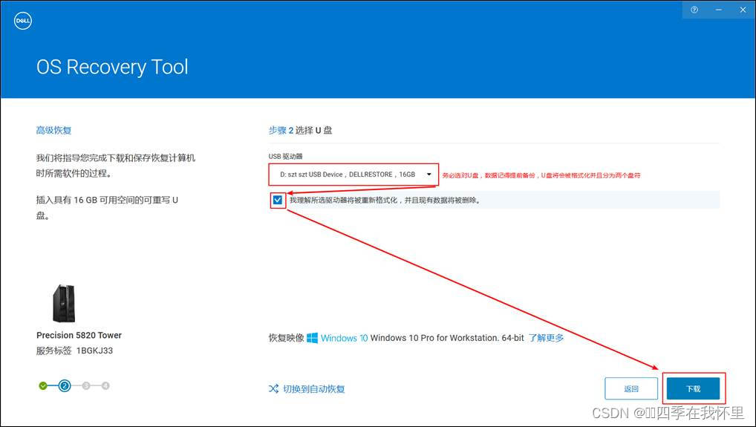Click the 我理解所选驱动器将被重新格式化 statement text
This screenshot has height=427, width=756.
(385, 200)
